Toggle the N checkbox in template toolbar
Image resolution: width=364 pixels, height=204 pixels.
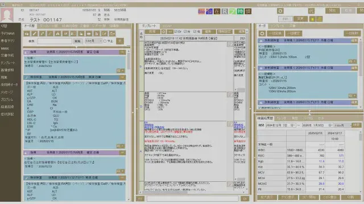pos(185,32)
